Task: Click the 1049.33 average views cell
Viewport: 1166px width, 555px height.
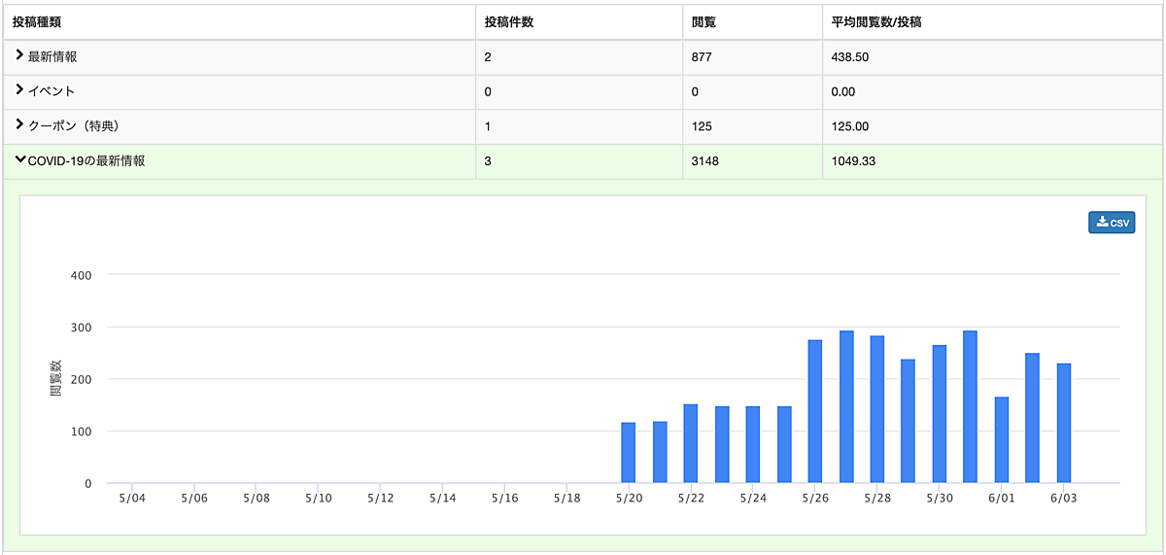Action: pyautogui.click(x=854, y=161)
